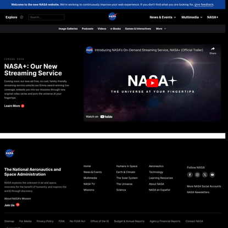Click NASA TV footer link
The image size is (228, 228).
point(89,184)
